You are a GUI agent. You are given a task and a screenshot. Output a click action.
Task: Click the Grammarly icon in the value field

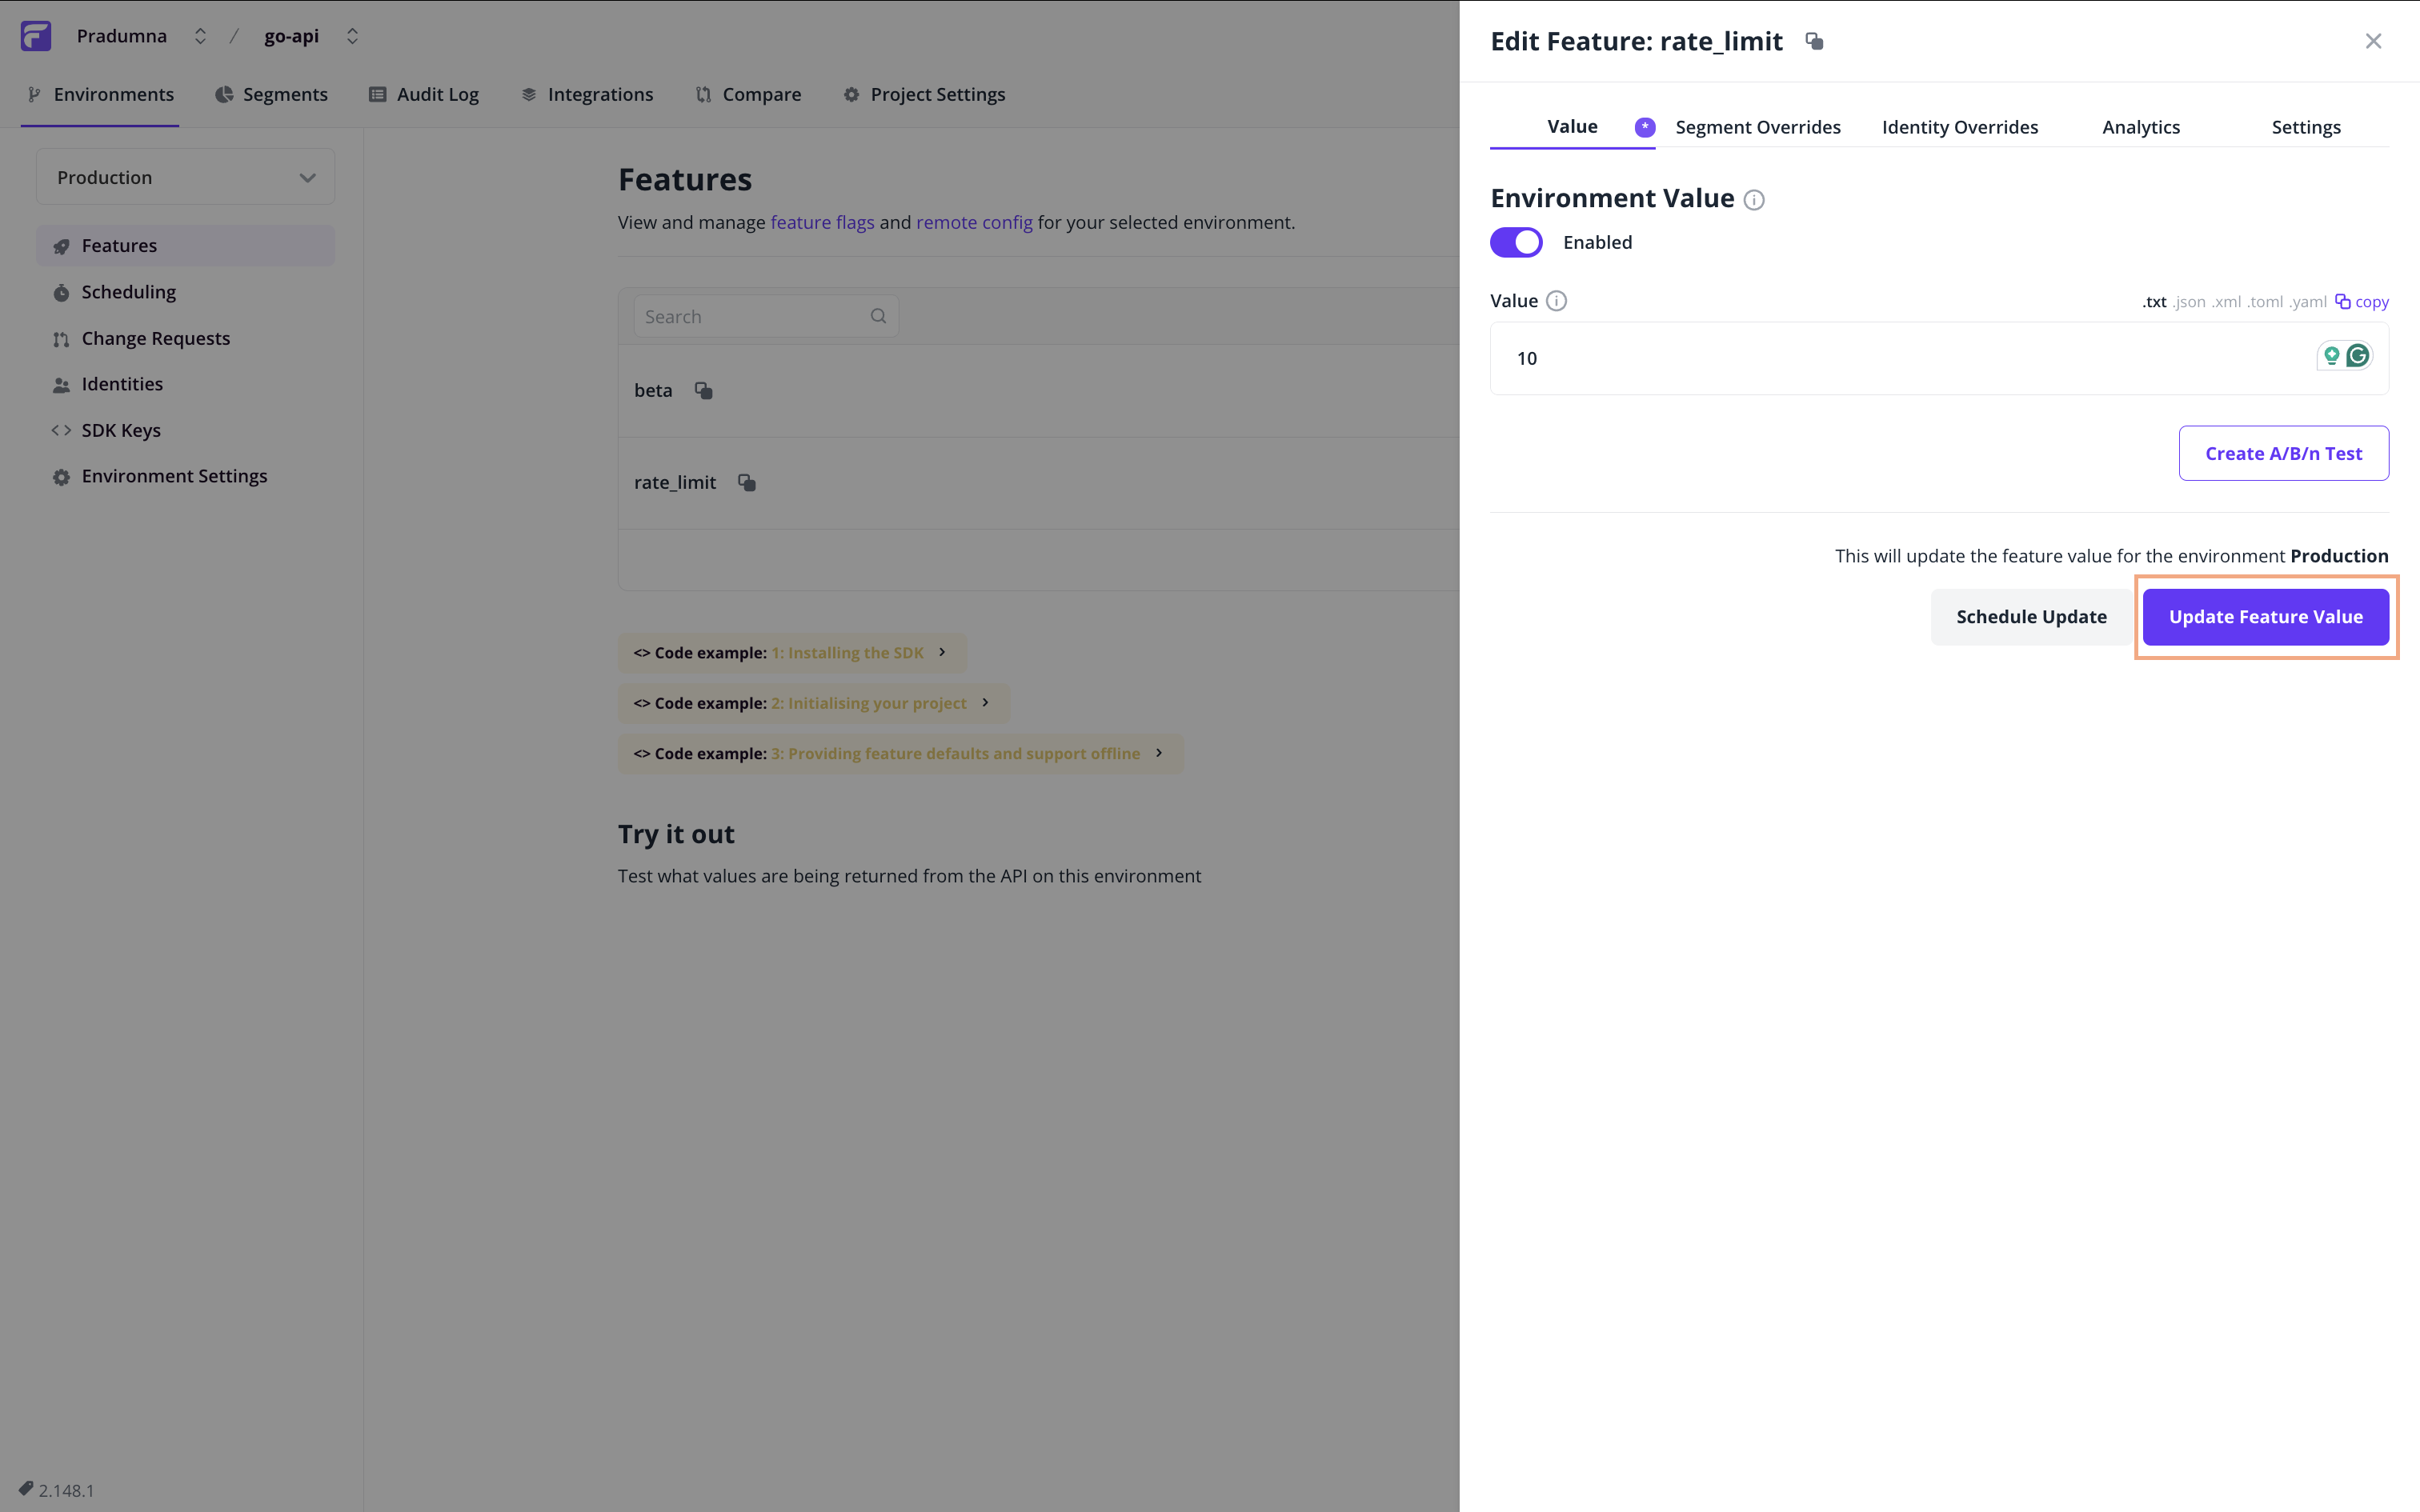point(2358,356)
